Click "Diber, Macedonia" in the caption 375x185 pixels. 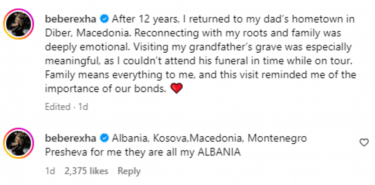(x=73, y=33)
